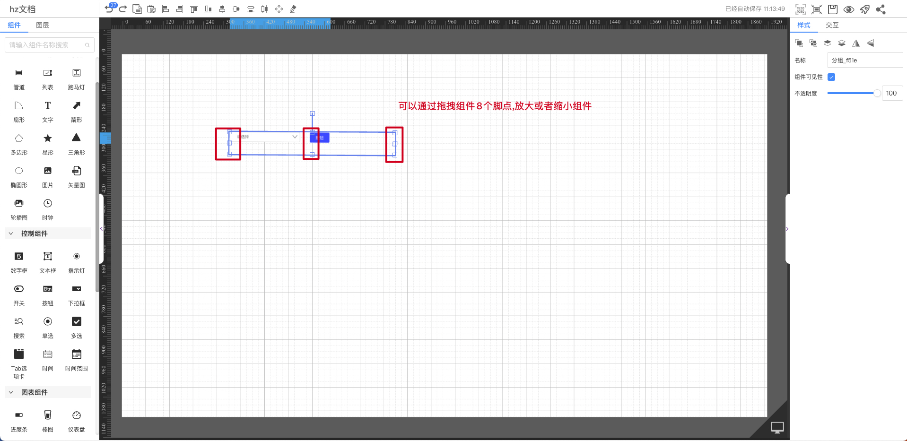This screenshot has height=441, width=907.
Task: Select the 文本框 text box component
Action: tap(48, 262)
